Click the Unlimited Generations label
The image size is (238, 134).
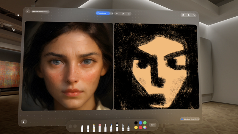pos(190,119)
